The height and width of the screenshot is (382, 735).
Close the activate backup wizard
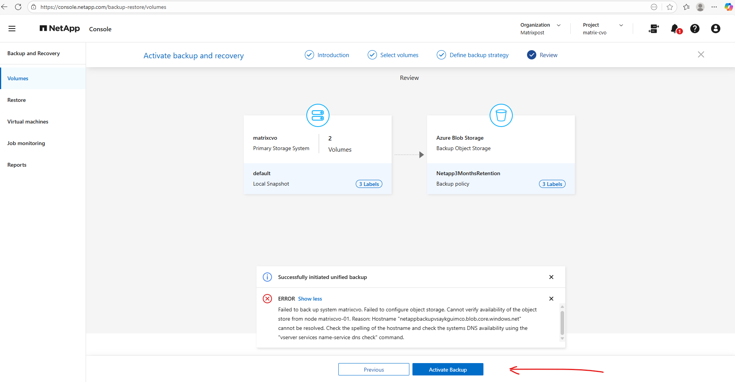coord(701,55)
